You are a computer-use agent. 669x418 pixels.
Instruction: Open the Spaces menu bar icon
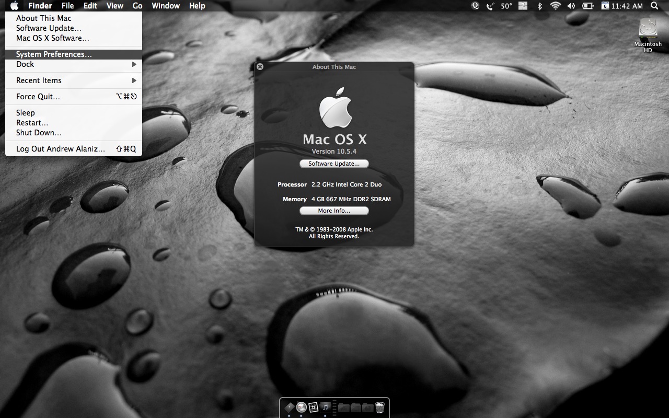(523, 6)
